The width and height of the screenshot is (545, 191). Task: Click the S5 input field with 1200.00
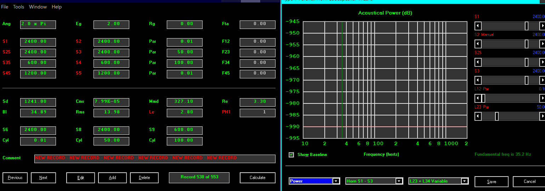[111, 74]
